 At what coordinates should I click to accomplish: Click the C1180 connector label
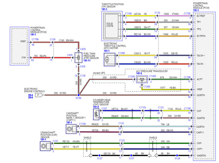coord(83,124)
